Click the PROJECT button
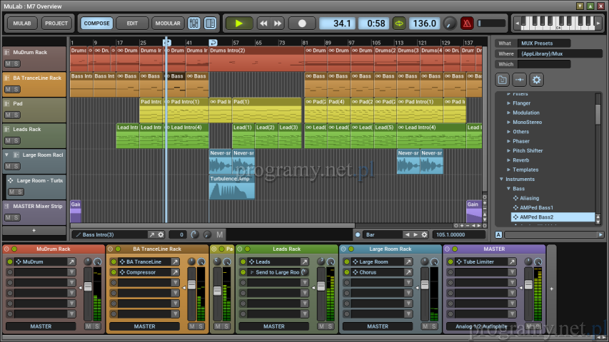Screen dimensions: 609x342 coord(56,24)
